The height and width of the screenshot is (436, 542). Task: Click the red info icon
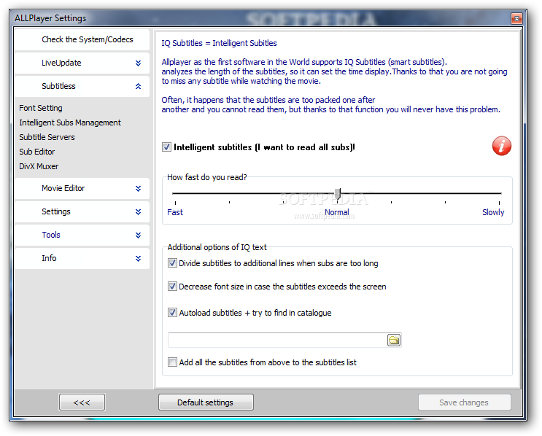tap(502, 146)
